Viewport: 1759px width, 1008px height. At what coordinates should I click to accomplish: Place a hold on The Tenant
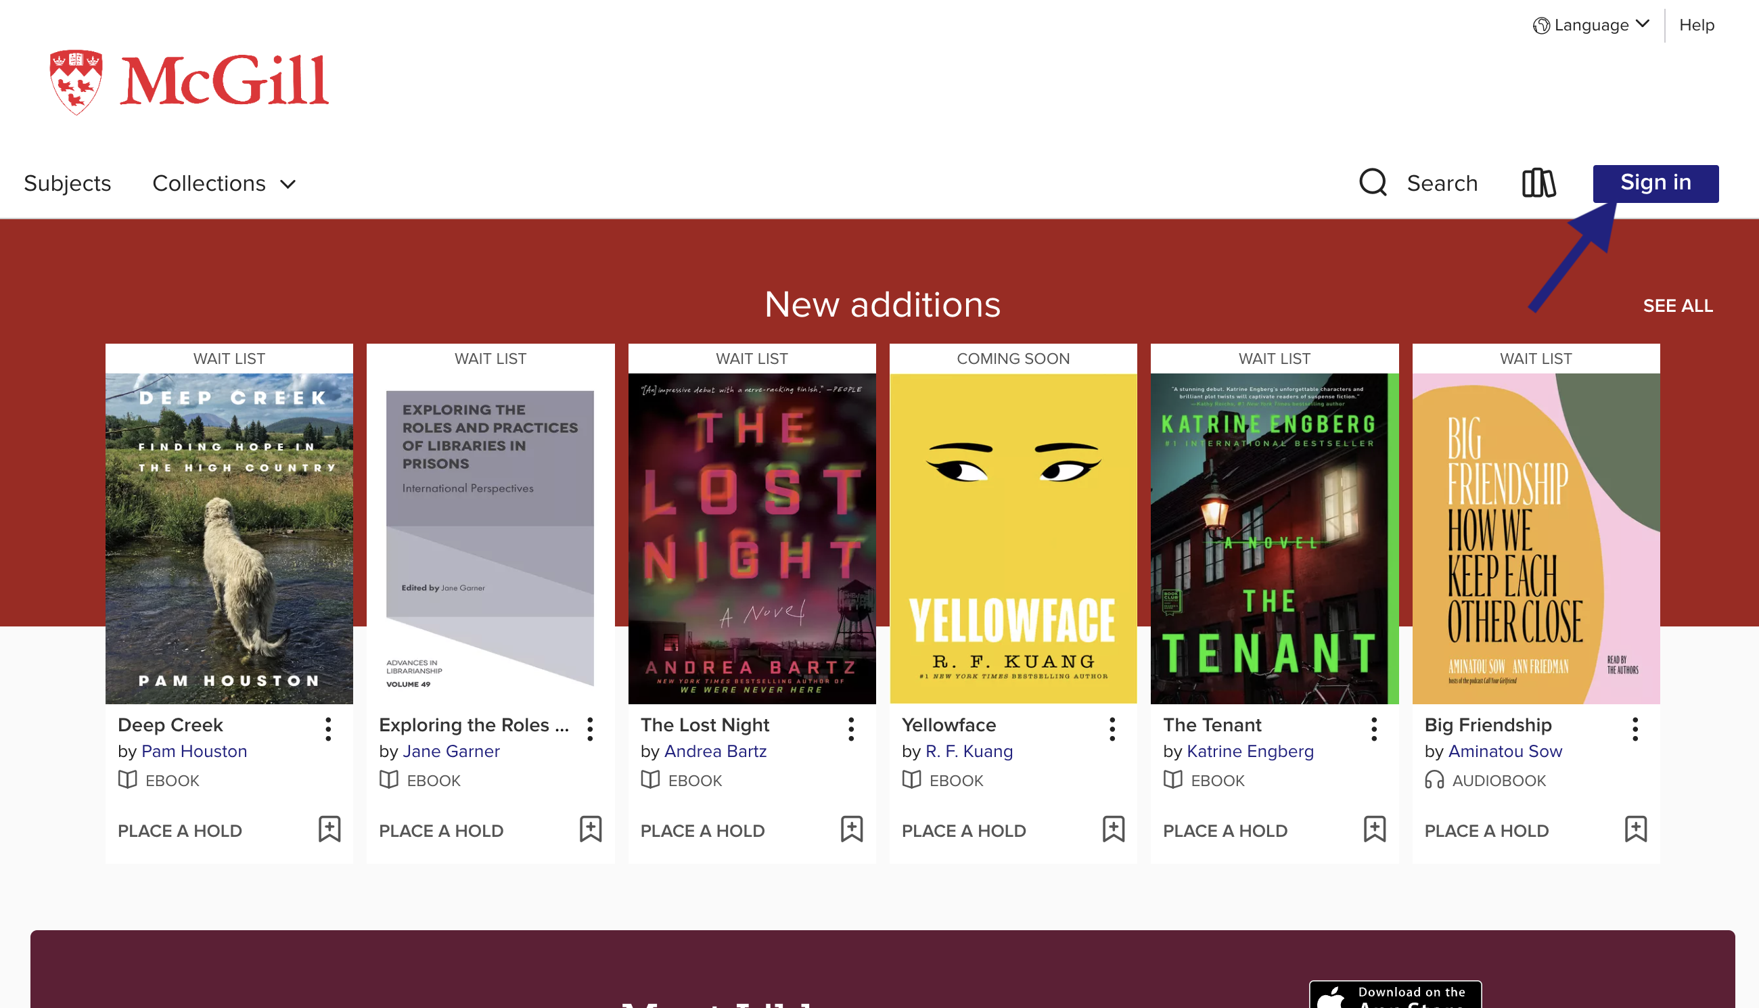pos(1225,831)
